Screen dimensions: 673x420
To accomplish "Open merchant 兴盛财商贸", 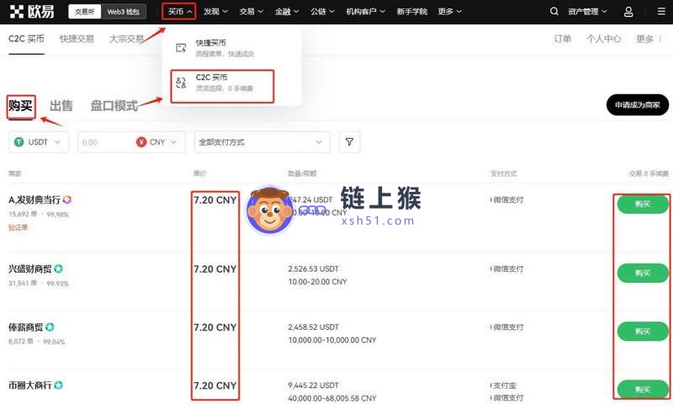I will point(30,268).
